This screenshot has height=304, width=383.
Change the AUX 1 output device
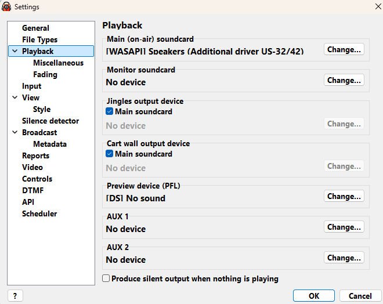[x=344, y=227]
